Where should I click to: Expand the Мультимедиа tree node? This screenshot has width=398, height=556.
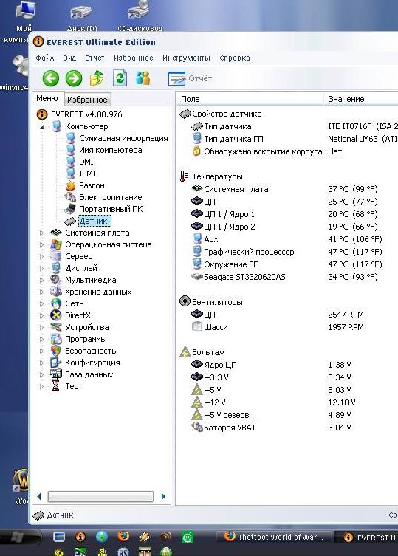41,280
